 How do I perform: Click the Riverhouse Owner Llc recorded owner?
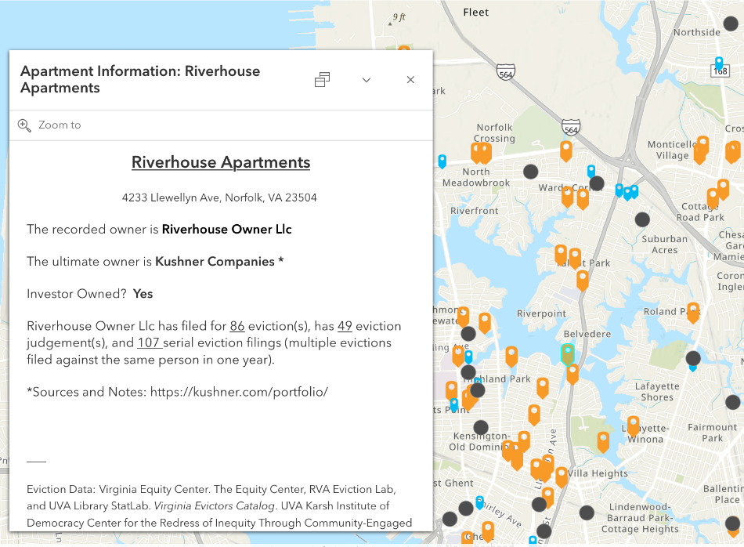[x=227, y=230]
